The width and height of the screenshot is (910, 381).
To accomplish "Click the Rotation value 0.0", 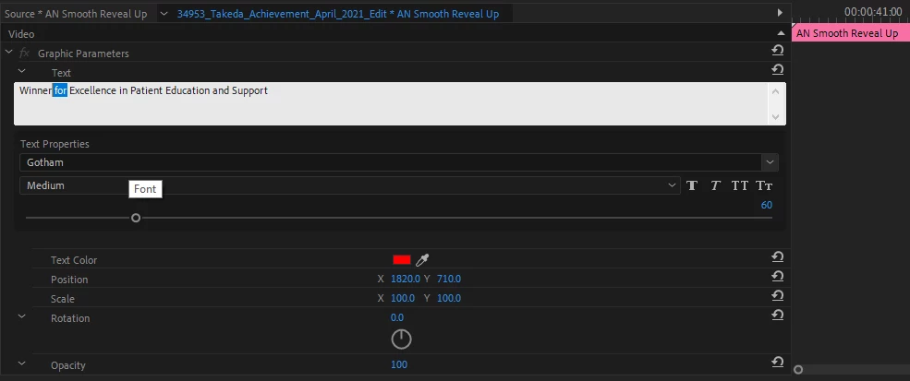I will coord(397,317).
